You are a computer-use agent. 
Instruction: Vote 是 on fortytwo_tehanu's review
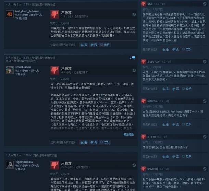(84, 45)
